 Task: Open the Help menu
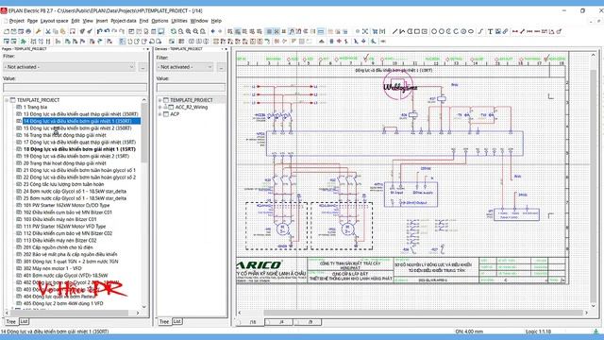pyautogui.click(x=216, y=21)
